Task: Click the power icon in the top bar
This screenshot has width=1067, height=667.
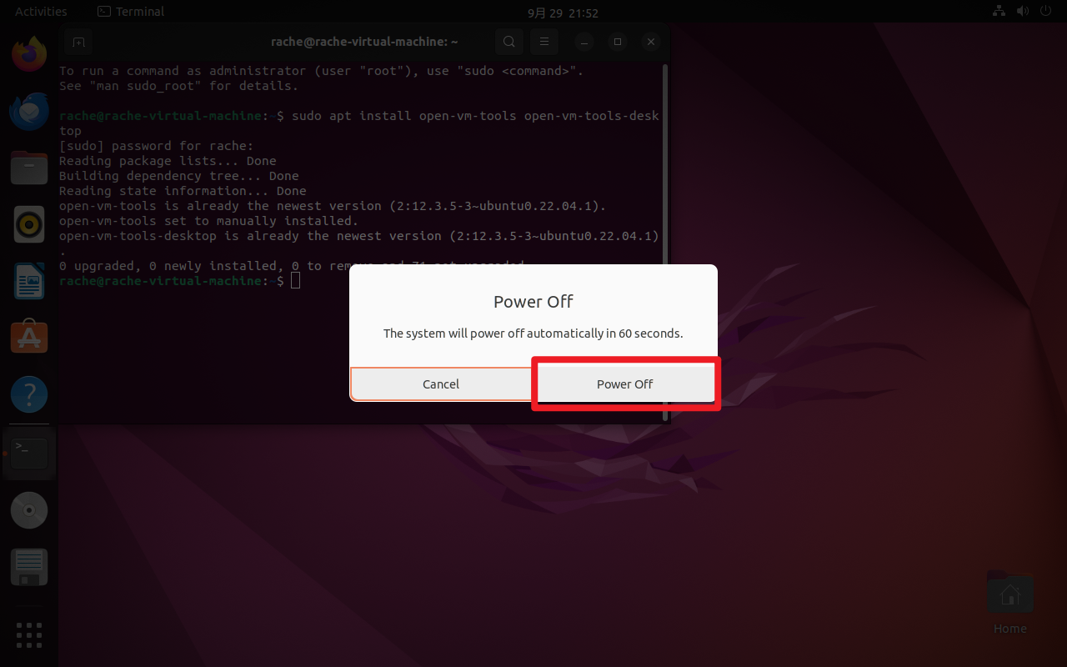Action: (x=1046, y=12)
